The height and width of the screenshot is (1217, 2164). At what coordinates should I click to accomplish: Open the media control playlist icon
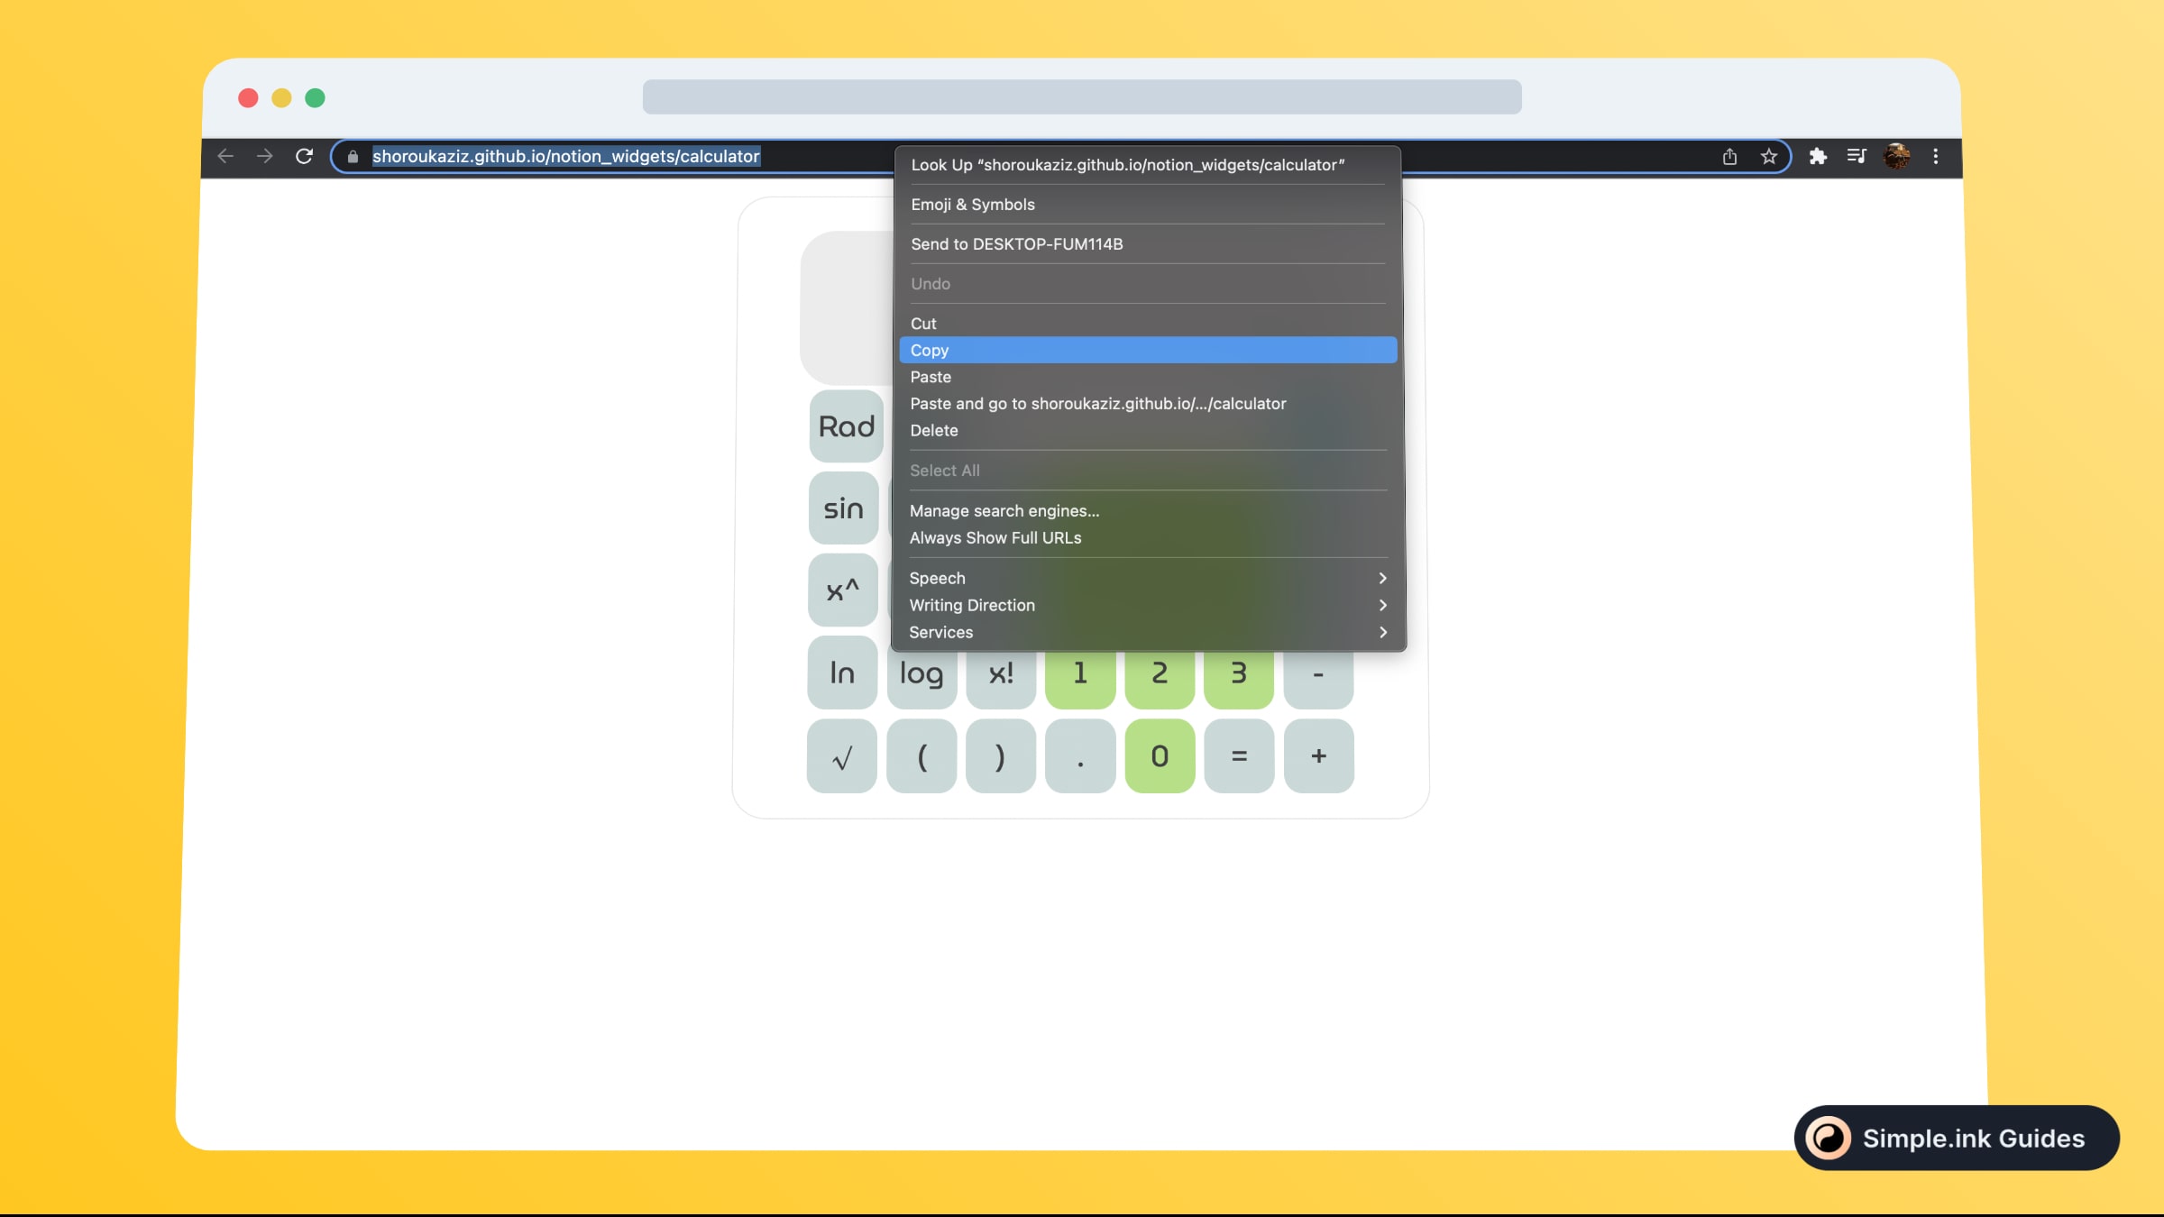tap(1857, 156)
